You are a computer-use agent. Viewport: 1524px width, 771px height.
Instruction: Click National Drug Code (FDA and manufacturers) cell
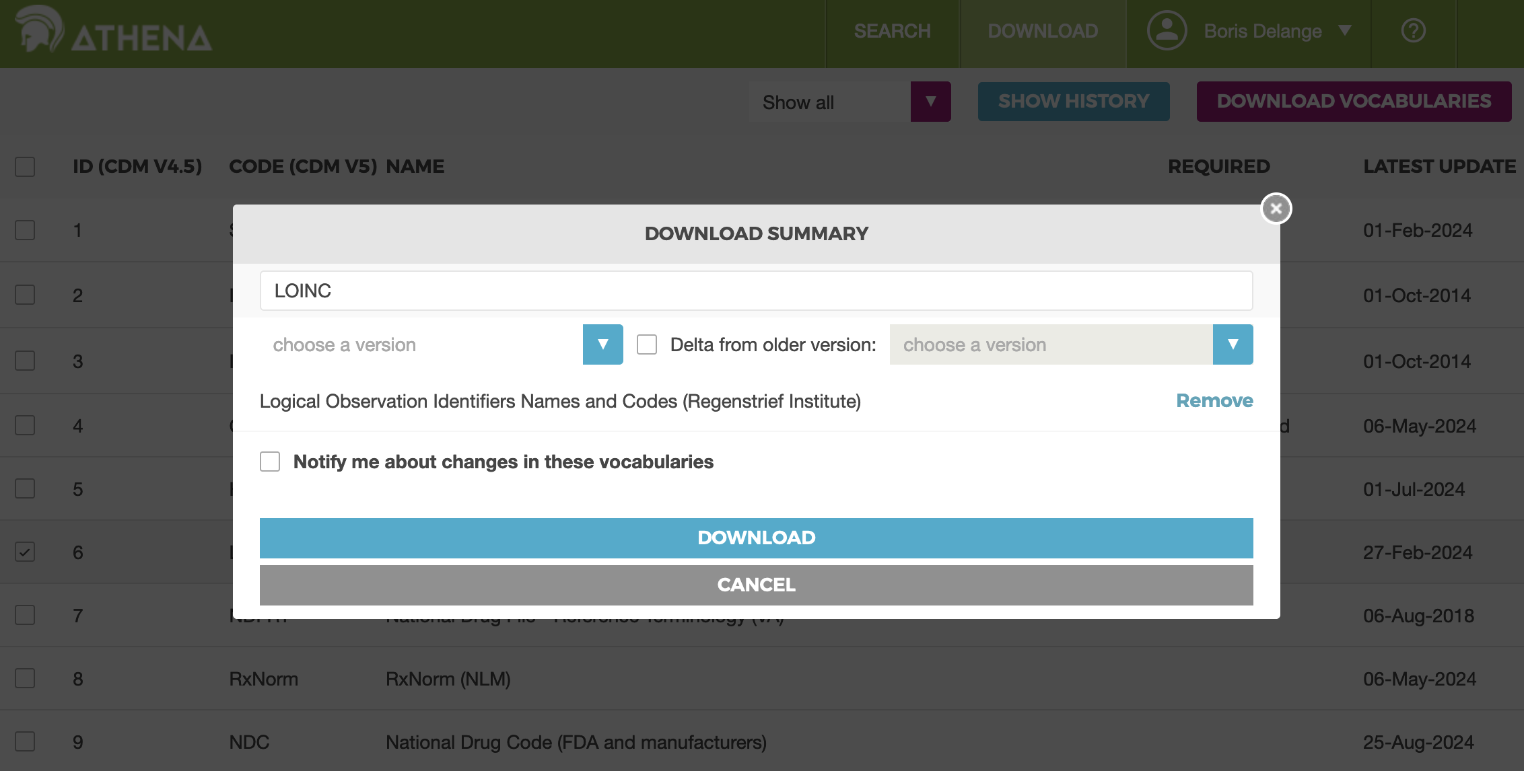tap(576, 742)
